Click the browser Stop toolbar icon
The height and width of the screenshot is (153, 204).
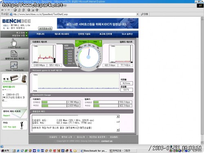tap(15, 10)
